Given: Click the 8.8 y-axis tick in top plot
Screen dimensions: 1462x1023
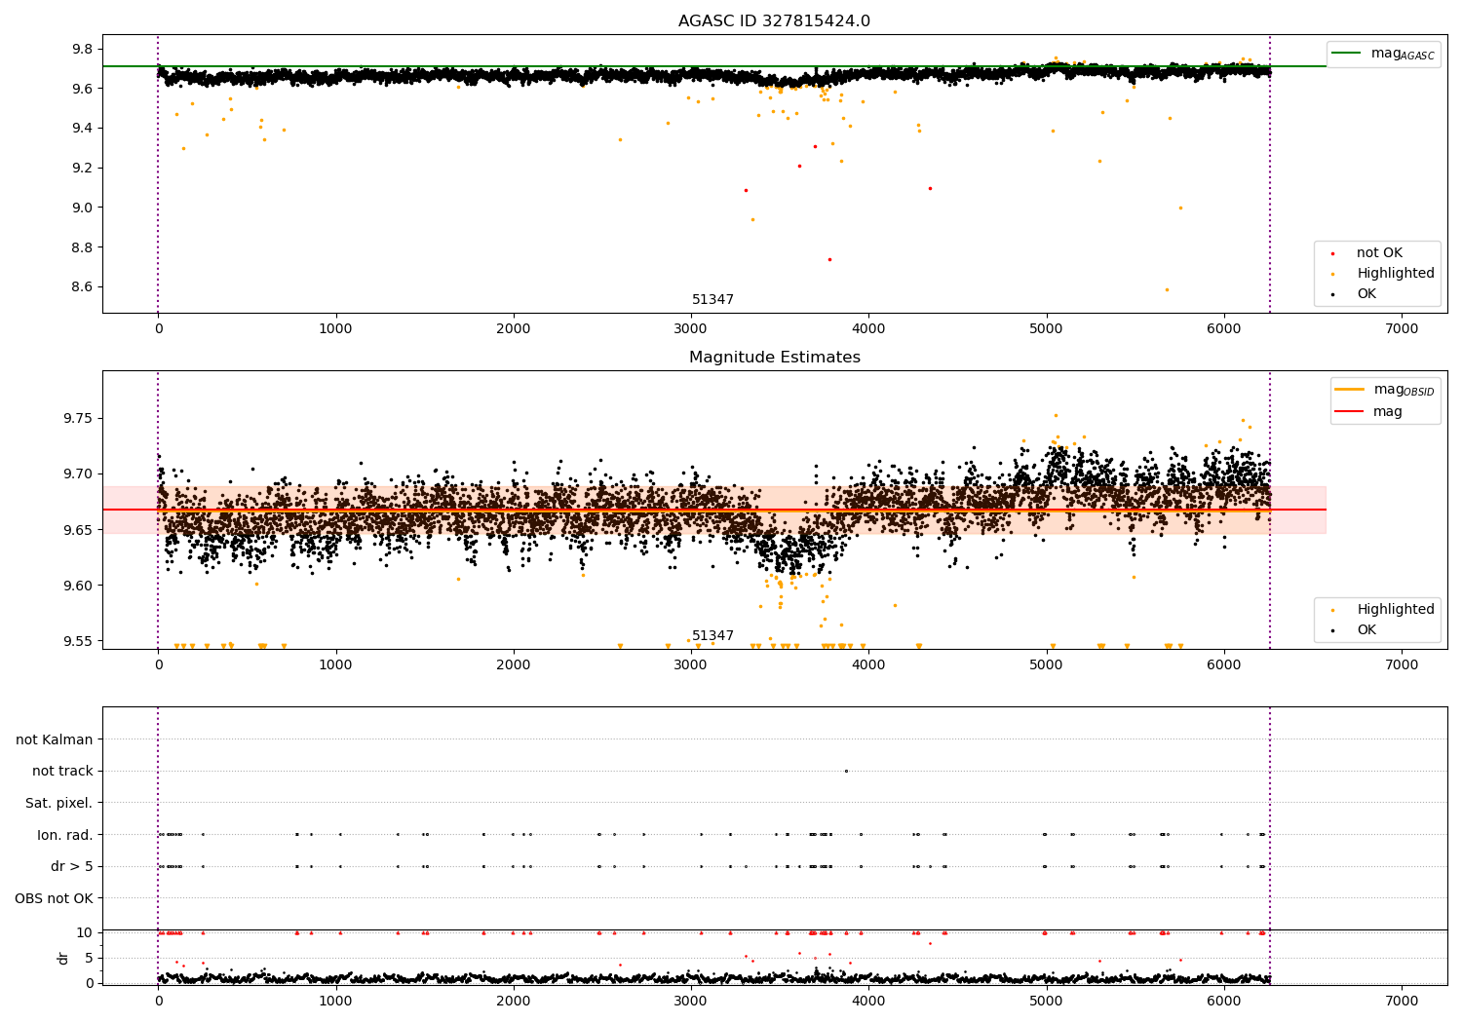Looking at the screenshot, I should pos(82,247).
